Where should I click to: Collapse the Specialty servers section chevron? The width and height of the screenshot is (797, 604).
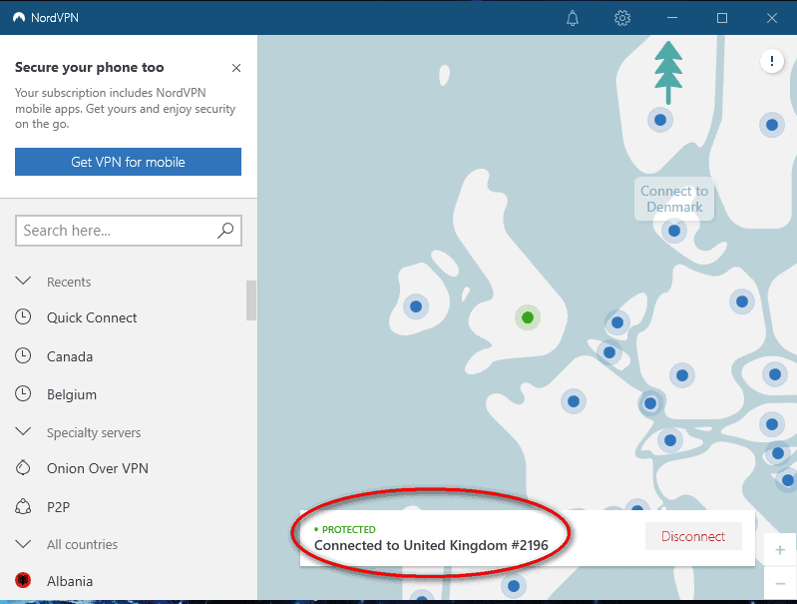tap(23, 432)
